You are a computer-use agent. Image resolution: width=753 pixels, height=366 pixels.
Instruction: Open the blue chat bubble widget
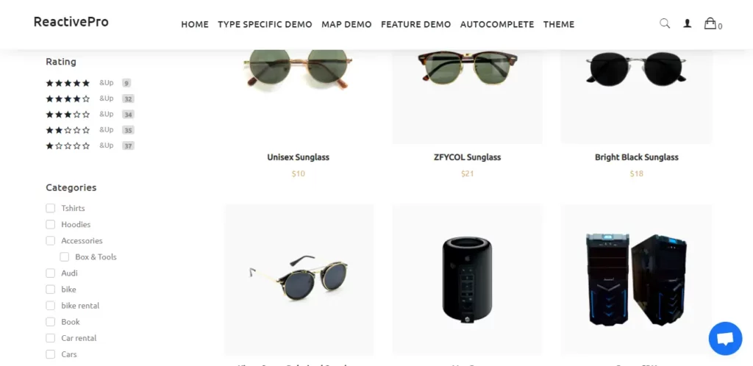[x=725, y=339]
